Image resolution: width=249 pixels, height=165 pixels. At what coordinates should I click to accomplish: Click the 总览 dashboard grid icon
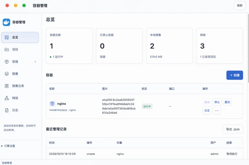7,37
